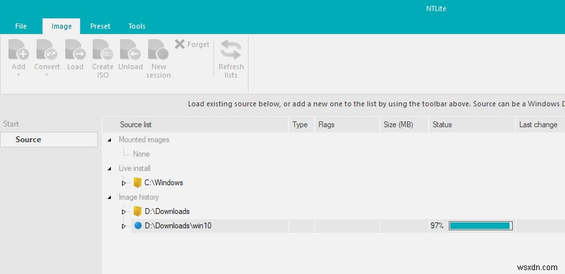Click the Create ISO toolbar icon
Image resolution: width=565 pixels, height=274 pixels.
(102, 50)
